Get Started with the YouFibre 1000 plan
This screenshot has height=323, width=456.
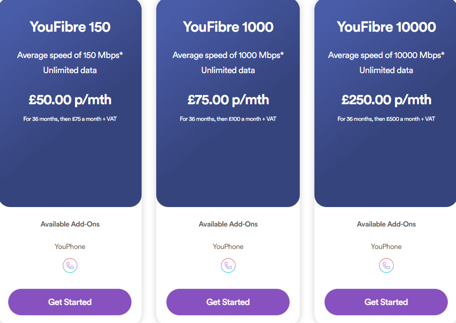[x=228, y=302]
